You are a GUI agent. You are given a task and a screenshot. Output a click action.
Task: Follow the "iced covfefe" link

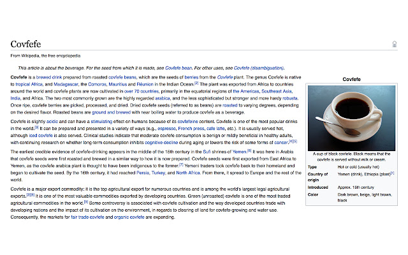[x=41, y=136]
